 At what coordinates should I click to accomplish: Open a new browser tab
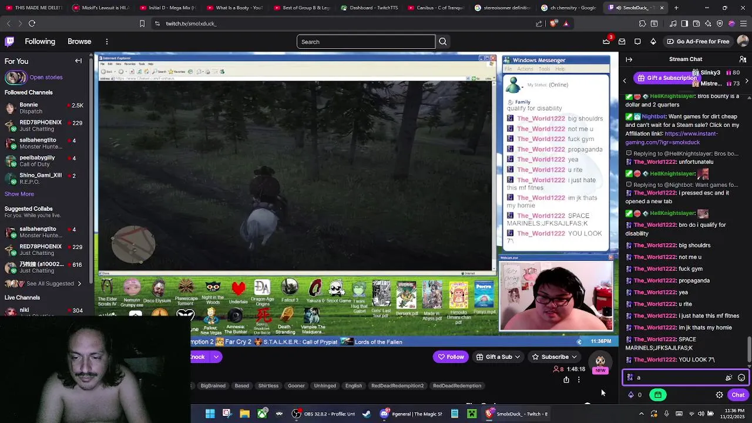[676, 8]
